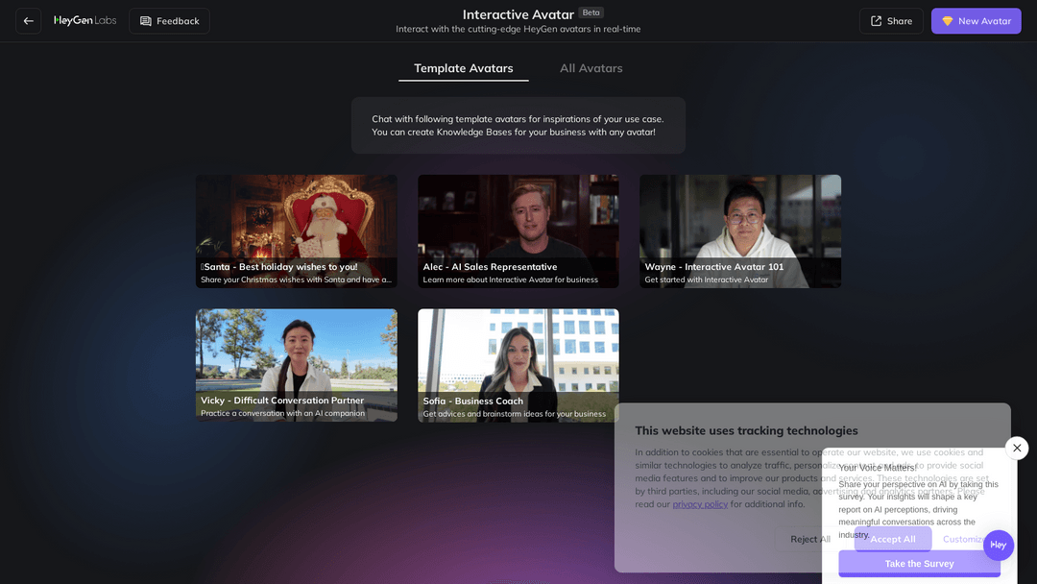Click the 'Interactive Avatar' page title
This screenshot has width=1037, height=584.
coord(518,14)
